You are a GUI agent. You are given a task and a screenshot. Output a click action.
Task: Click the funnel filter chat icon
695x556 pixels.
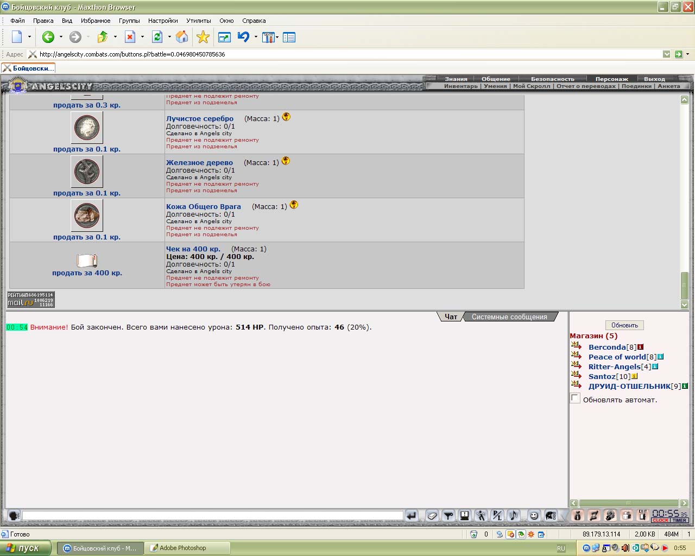448,515
